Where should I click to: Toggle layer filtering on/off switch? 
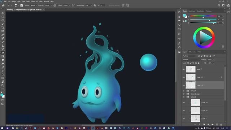[x=214, y=56]
